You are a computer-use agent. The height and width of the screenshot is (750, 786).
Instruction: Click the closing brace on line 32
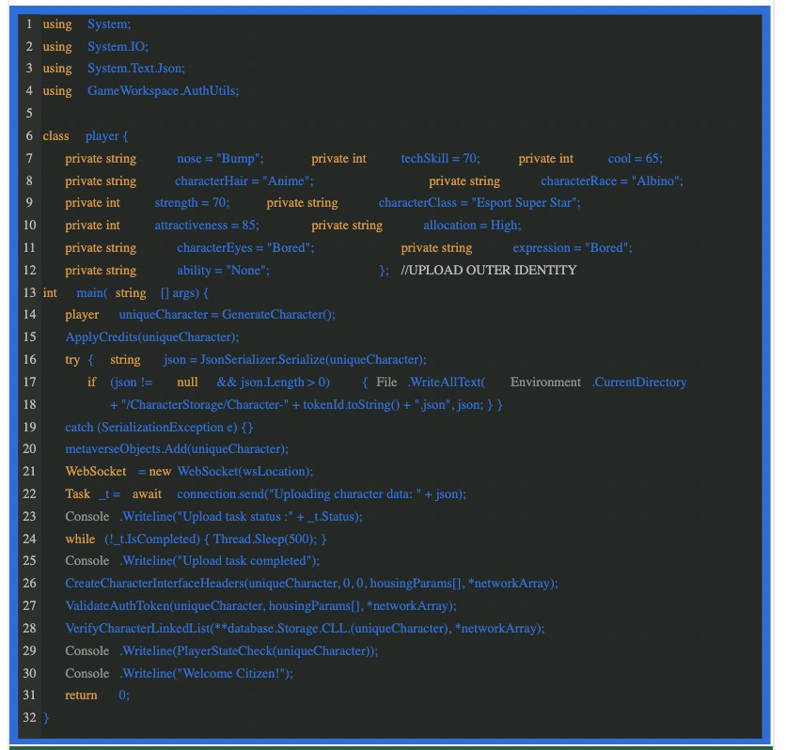pyautogui.click(x=46, y=717)
